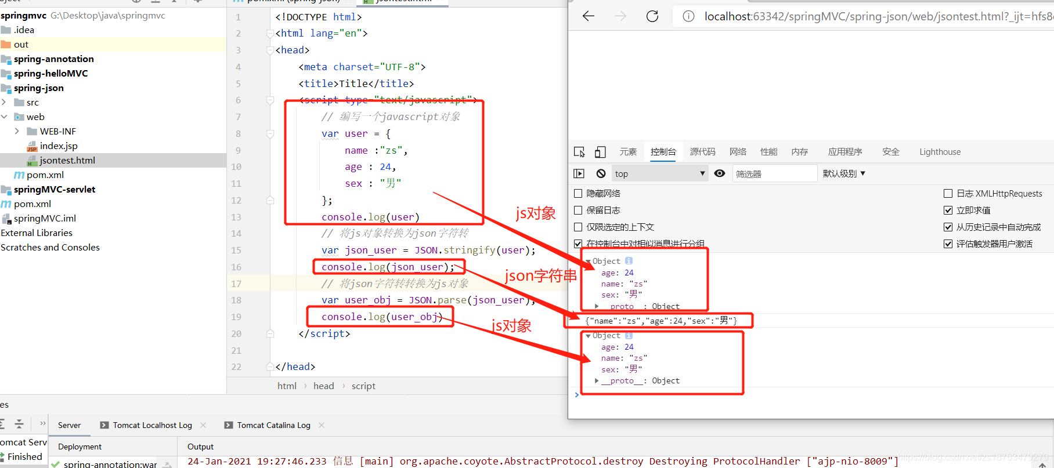The height and width of the screenshot is (468, 1054).
Task: Enable 日志 XMLHttpRequests checkbox
Action: [x=948, y=193]
